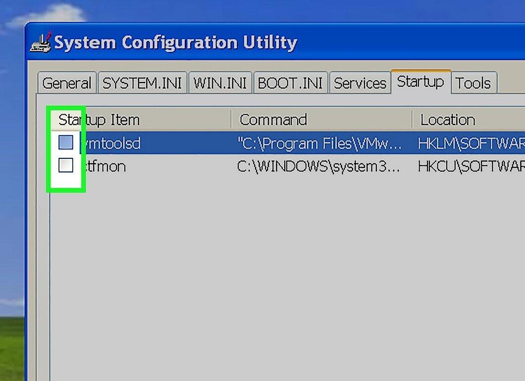Image resolution: width=525 pixels, height=381 pixels.
Task: Sort by the Startup Item column header
Action: tap(141, 119)
